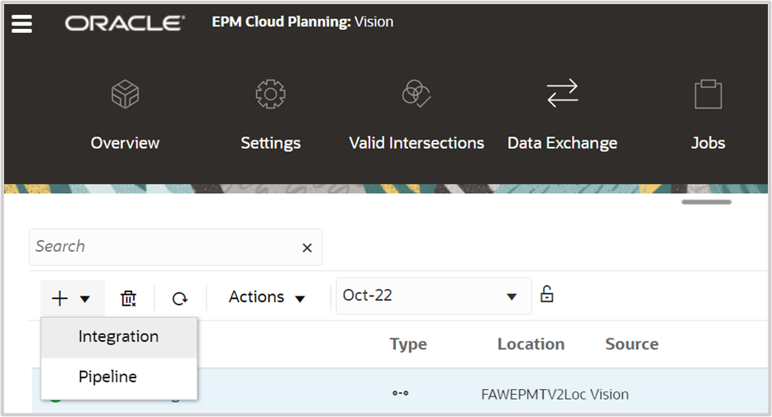Screen dimensions: 772x417
Task: Refresh the integrations list
Action: click(x=179, y=298)
